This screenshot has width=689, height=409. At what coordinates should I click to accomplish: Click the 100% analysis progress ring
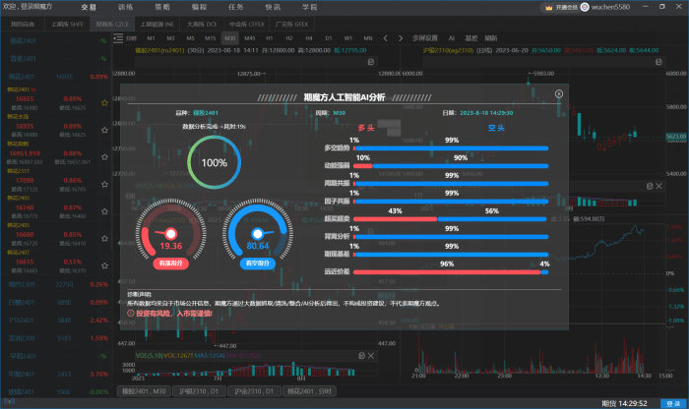[214, 162]
